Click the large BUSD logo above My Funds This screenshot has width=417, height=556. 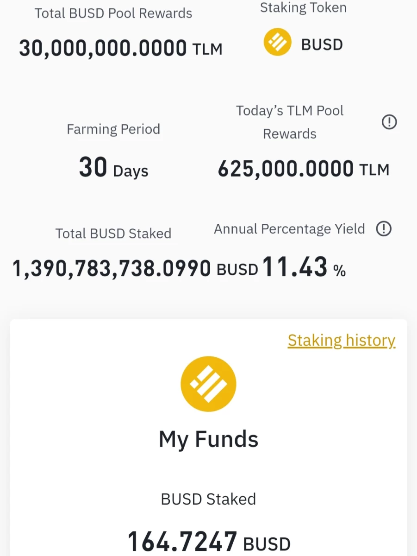click(x=208, y=384)
